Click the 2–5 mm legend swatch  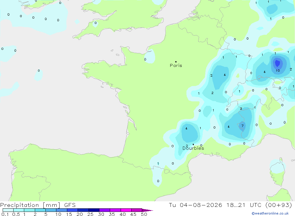[x=40, y=210]
